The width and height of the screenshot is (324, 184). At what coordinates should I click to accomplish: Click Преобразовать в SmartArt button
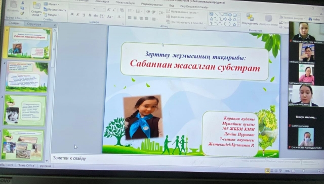click(185, 23)
